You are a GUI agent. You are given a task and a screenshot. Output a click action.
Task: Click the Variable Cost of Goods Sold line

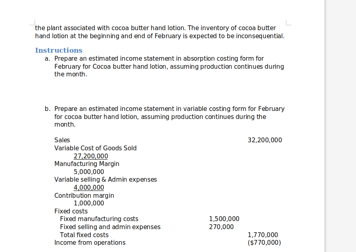tap(95, 148)
